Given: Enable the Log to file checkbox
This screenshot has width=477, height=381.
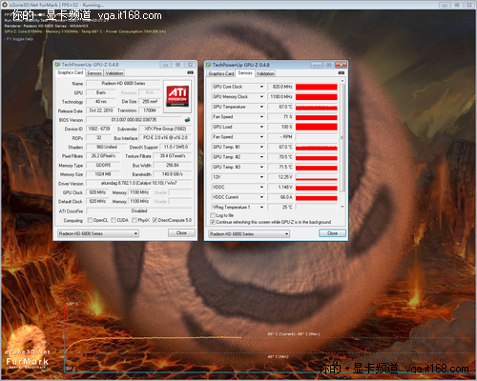Looking at the screenshot, I should point(213,215).
